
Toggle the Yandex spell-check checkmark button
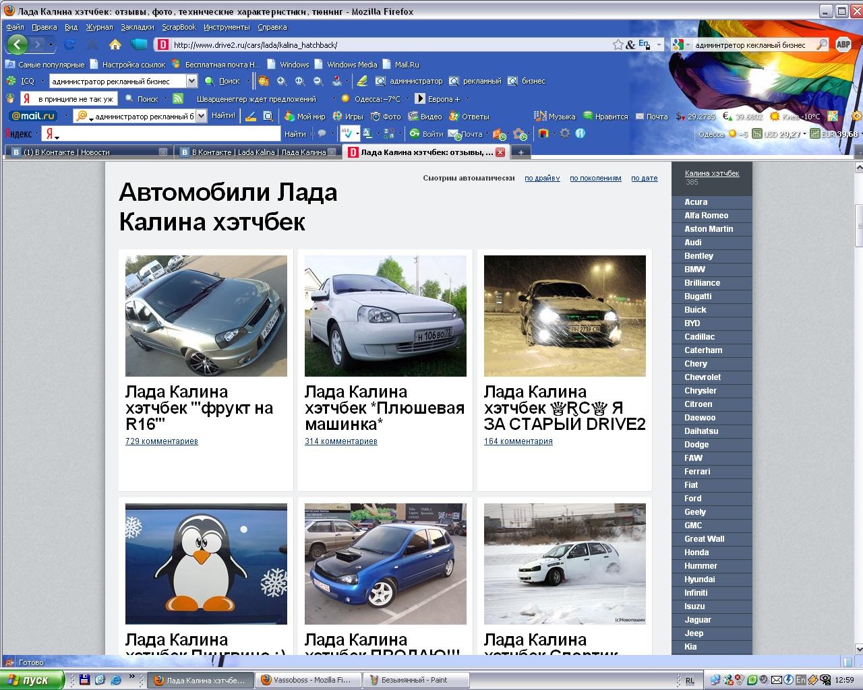pos(347,133)
